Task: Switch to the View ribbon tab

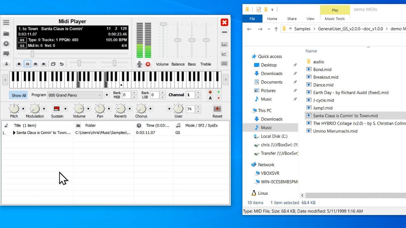Action: pyautogui.click(x=311, y=19)
